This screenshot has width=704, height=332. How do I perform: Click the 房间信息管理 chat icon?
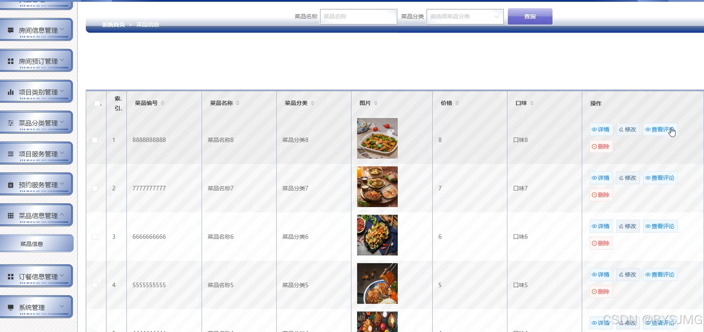(x=11, y=30)
